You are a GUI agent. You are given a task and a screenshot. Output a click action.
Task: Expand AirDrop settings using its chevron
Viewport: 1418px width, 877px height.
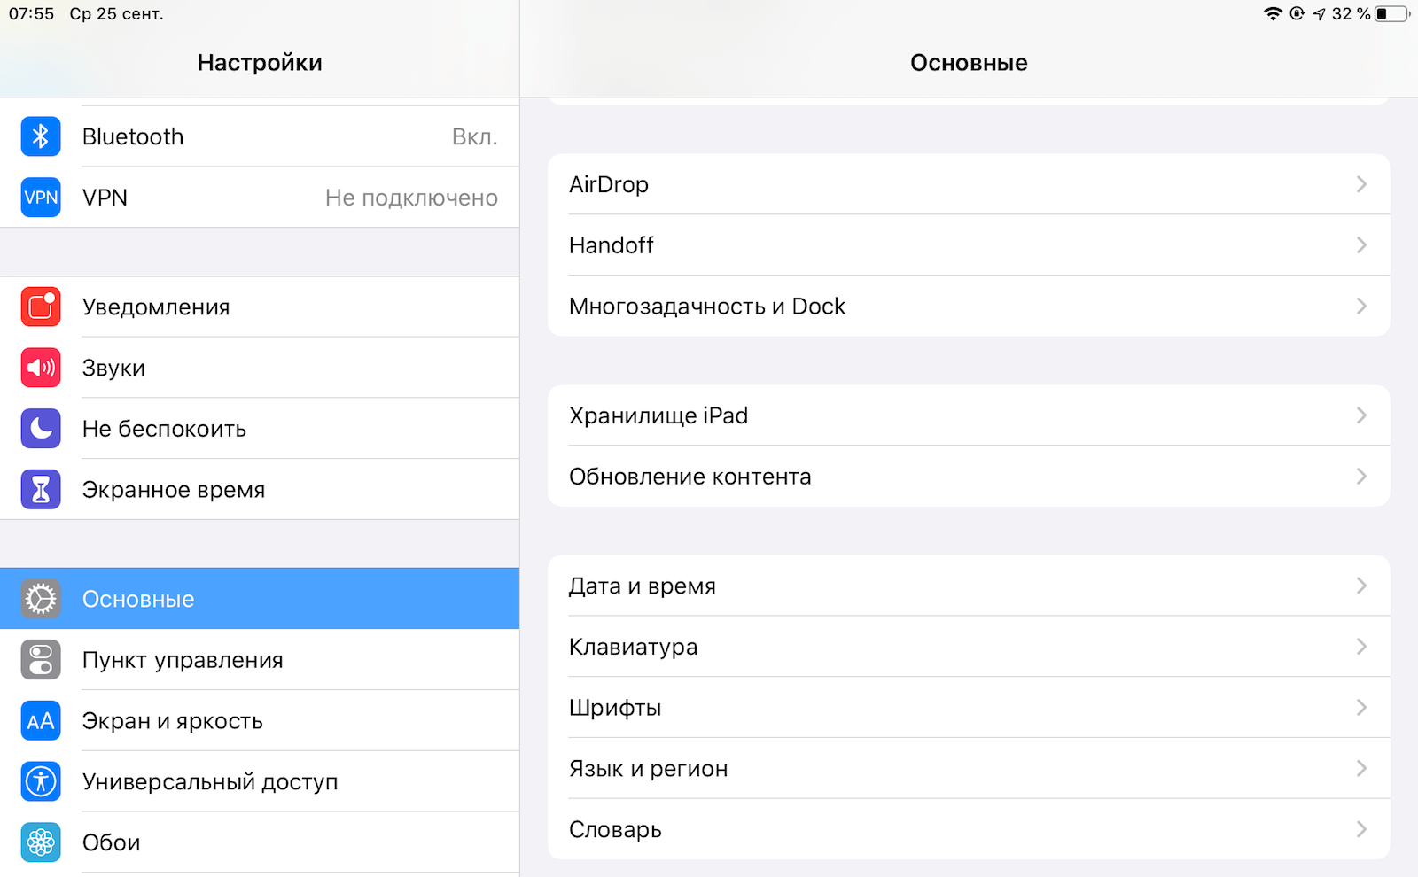tap(1361, 184)
